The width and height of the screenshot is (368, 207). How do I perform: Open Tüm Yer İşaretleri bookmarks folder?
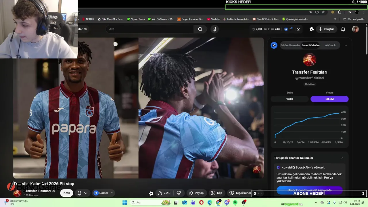(354, 19)
